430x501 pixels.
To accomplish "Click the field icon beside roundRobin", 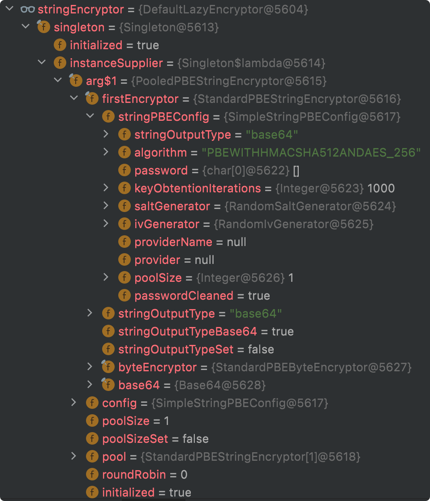I will 92,474.
